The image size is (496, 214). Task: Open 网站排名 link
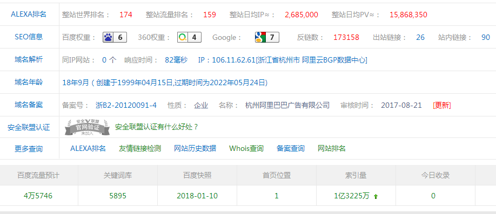332,148
